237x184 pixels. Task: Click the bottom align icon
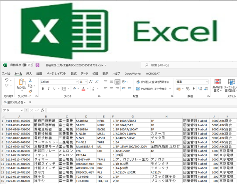(117, 82)
